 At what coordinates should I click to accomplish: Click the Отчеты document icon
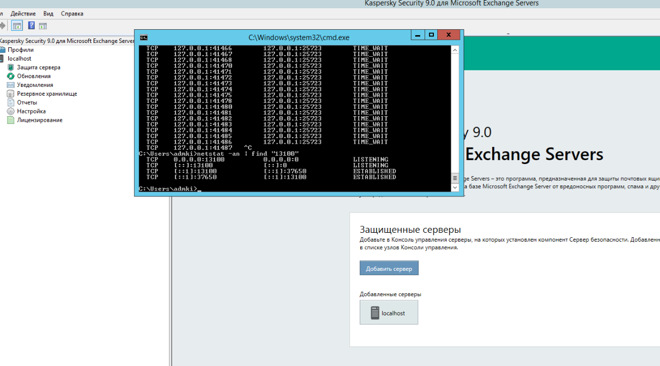[x=10, y=102]
